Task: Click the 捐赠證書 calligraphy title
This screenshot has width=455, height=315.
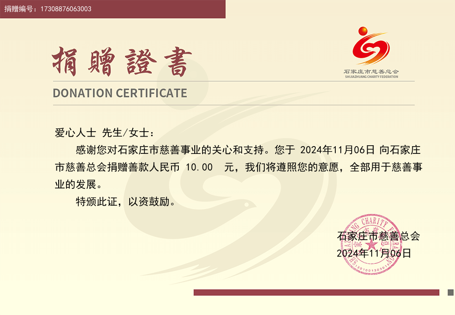Action: pyautogui.click(x=121, y=62)
